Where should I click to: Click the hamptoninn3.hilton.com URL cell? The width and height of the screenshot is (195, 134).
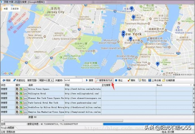[x=83, y=112]
